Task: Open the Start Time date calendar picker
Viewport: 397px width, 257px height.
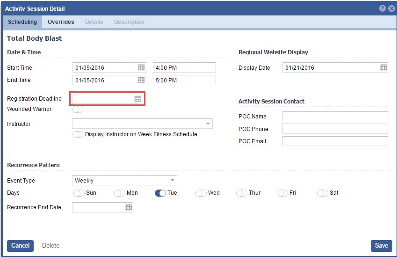Action: 141,68
